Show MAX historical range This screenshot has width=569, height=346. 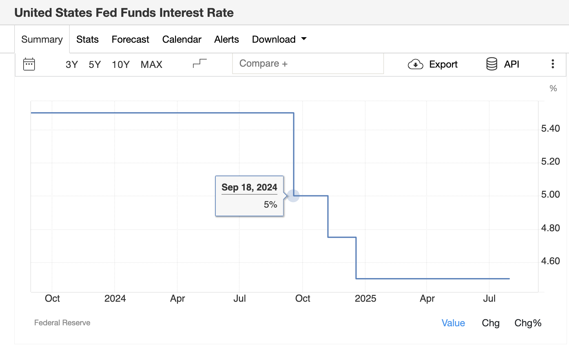click(151, 64)
